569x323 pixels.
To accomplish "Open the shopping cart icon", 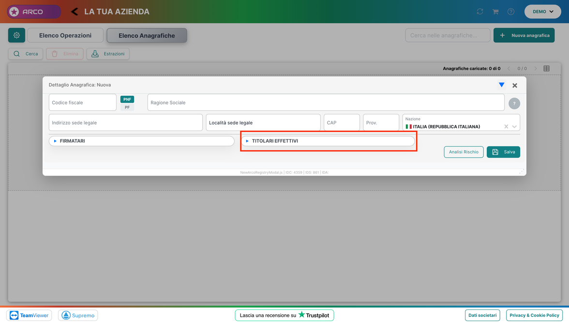I will pyautogui.click(x=495, y=12).
